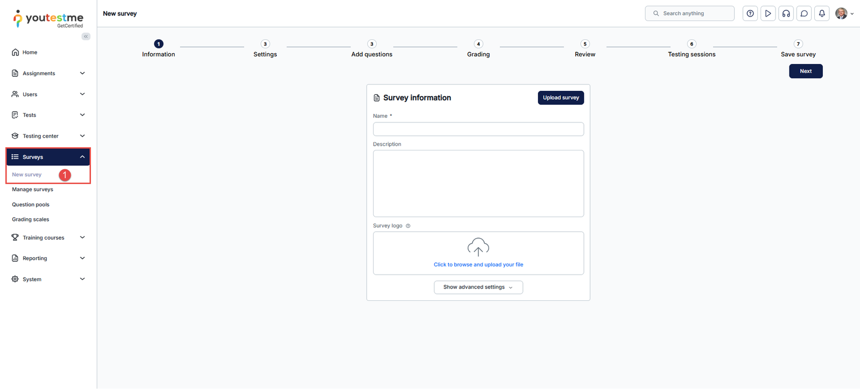Open New survey in sidebar
Viewport: 860px width, 389px height.
(27, 175)
